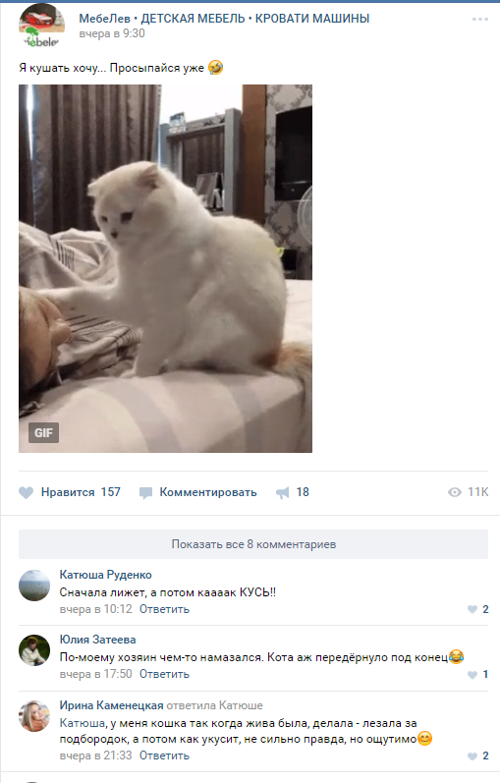Open Ирина Каменецкая's avatar
Viewport: 500px width, 783px height.
pyautogui.click(x=34, y=716)
